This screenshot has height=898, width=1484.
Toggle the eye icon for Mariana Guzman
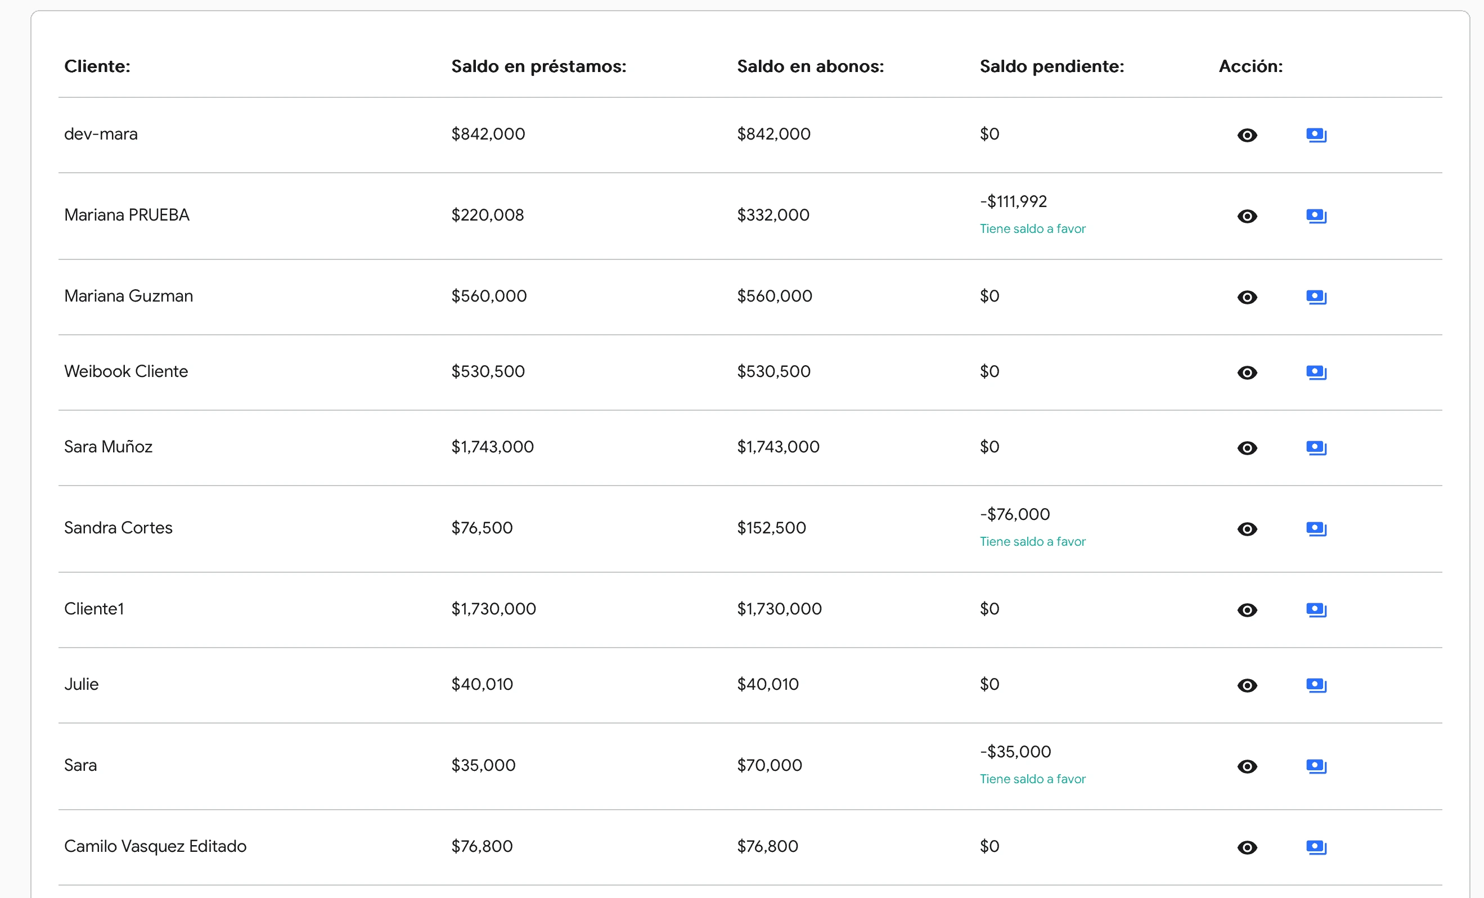(1247, 297)
